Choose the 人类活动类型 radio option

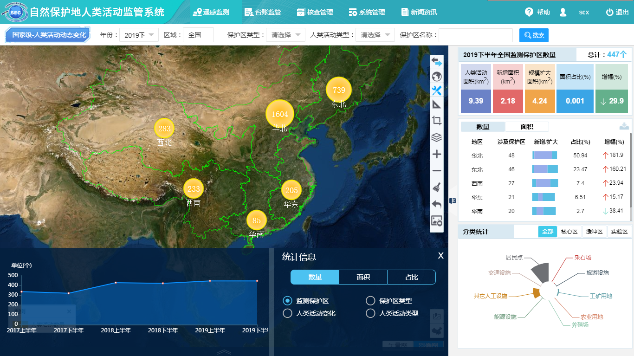(370, 313)
